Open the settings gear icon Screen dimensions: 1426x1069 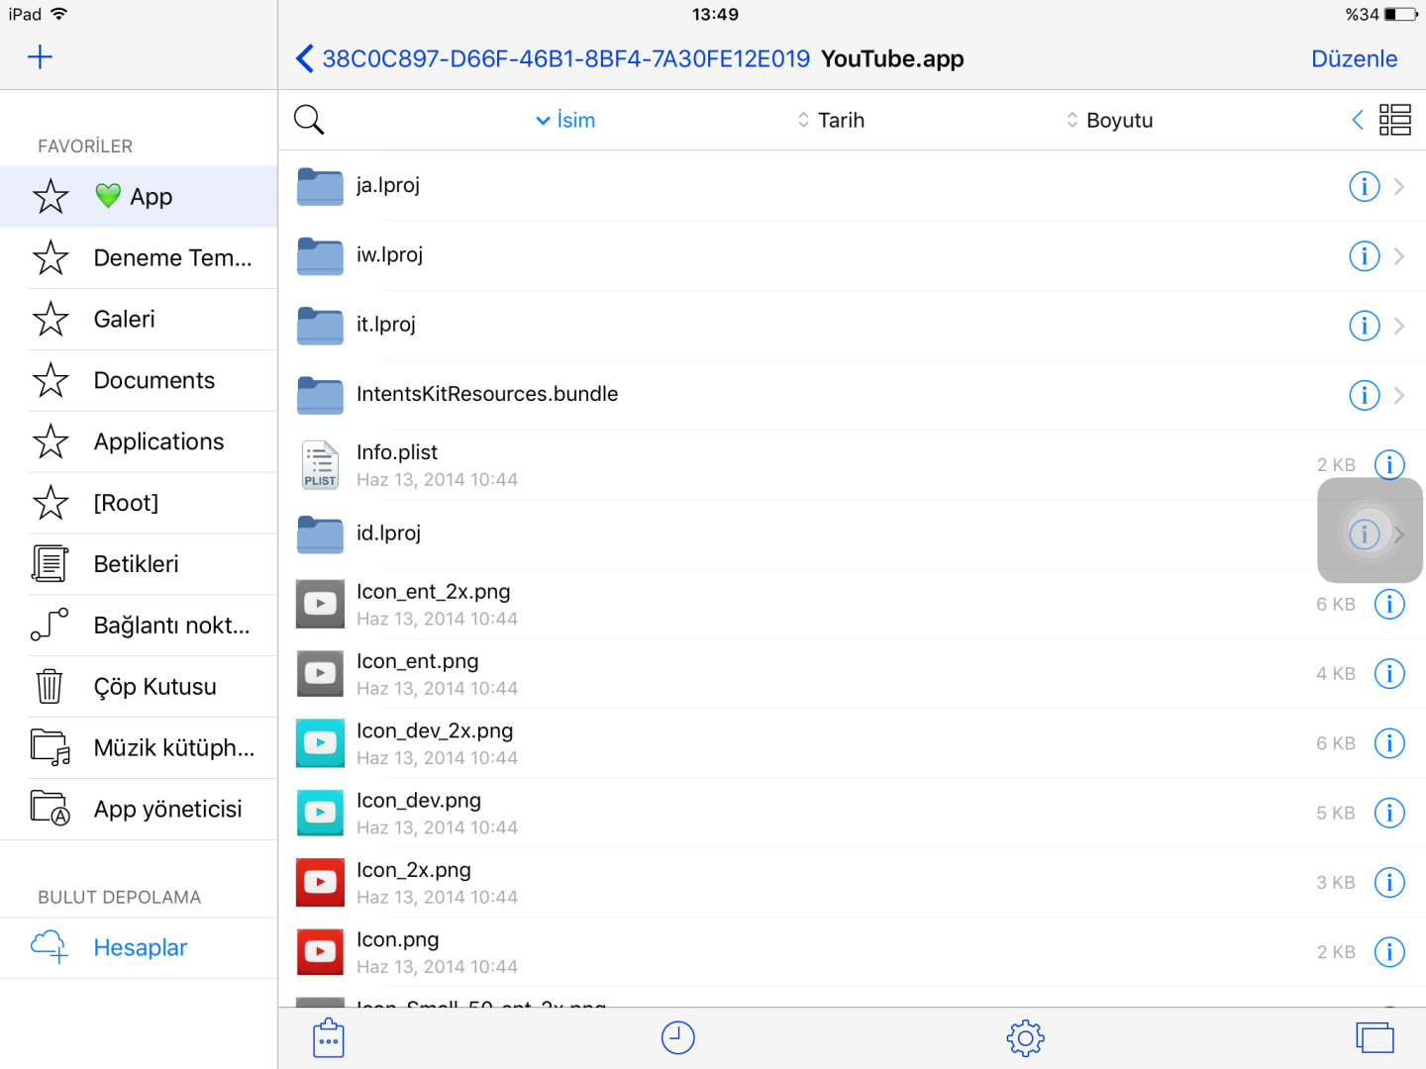tap(1026, 1038)
